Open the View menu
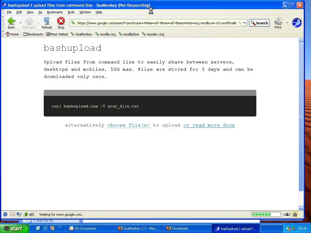The width and height of the screenshot is (311, 233). tap(30, 12)
